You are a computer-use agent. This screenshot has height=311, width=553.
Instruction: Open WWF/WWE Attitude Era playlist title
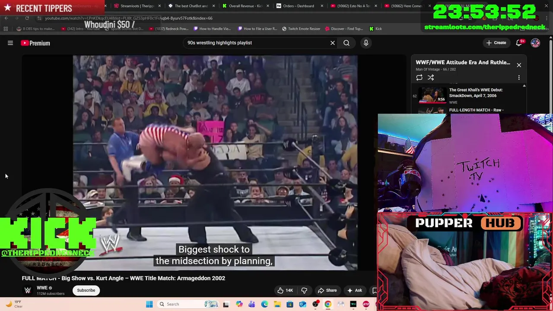[463, 62]
